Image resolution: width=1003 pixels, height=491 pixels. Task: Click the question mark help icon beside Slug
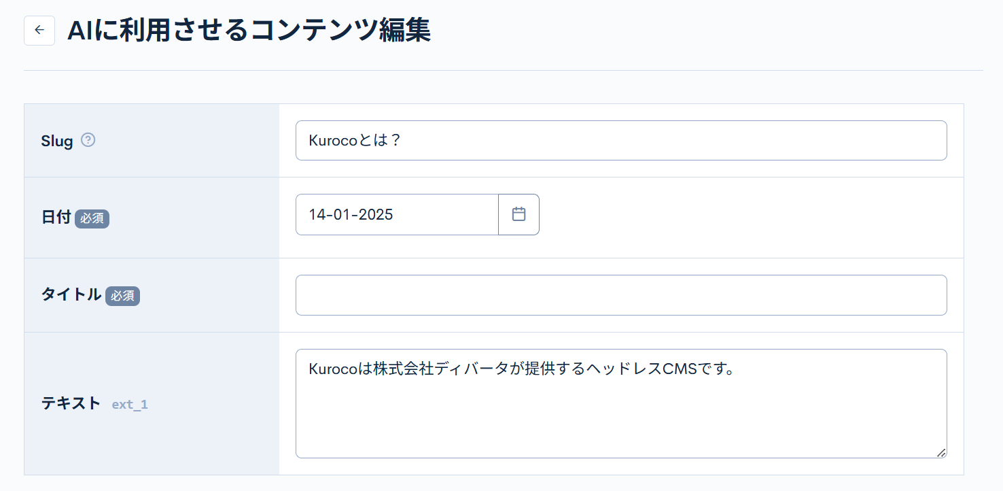click(88, 139)
